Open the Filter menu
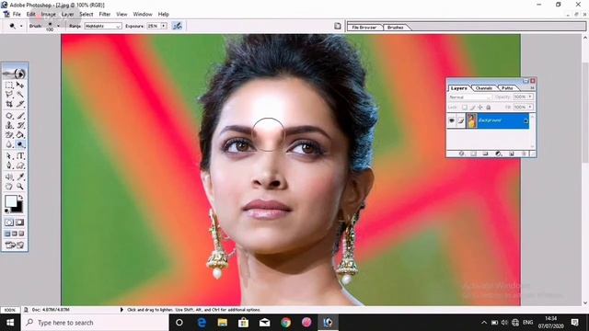Viewport: 589px width, 331px height. [x=104, y=15]
